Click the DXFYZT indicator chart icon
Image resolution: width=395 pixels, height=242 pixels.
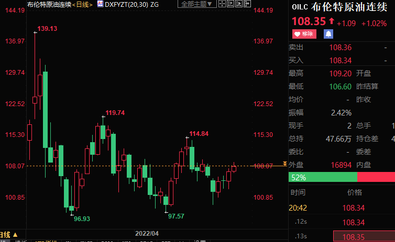[100, 4]
